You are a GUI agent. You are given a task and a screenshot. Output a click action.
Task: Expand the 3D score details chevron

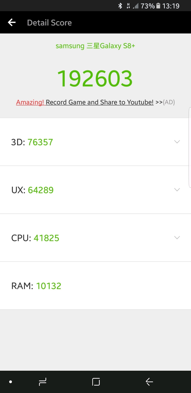[177, 142]
